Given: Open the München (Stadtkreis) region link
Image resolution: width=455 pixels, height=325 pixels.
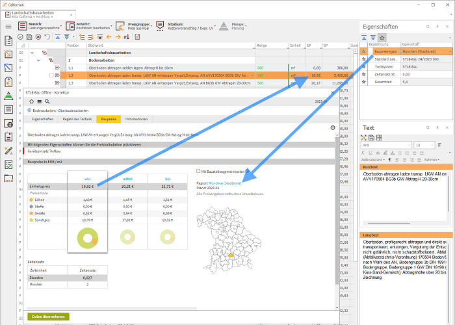Looking at the screenshot, I should [225, 183].
